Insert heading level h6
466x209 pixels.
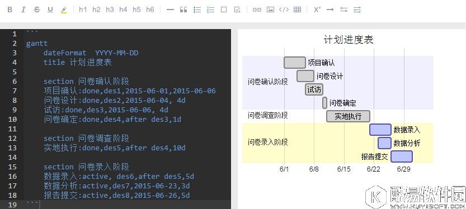[150, 10]
